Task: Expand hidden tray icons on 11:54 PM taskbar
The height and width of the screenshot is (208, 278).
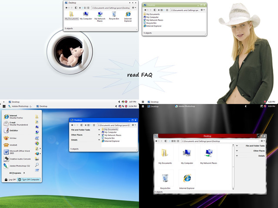Action: (116, 106)
